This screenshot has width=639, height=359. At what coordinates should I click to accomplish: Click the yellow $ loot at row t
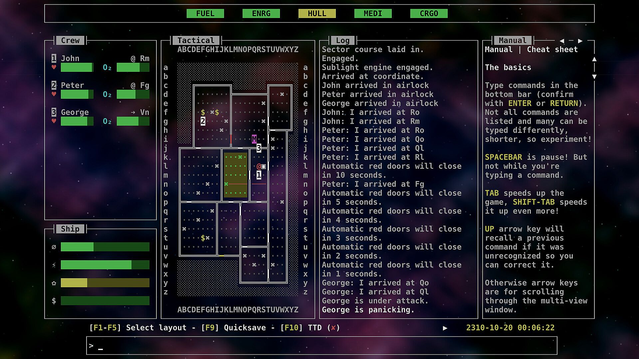203,238
